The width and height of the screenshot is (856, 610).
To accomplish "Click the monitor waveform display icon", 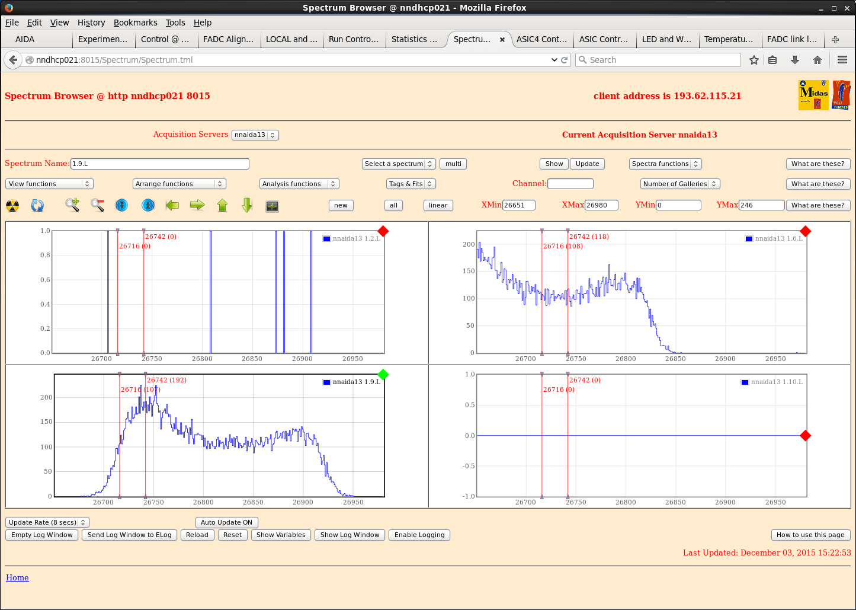I will (272, 206).
